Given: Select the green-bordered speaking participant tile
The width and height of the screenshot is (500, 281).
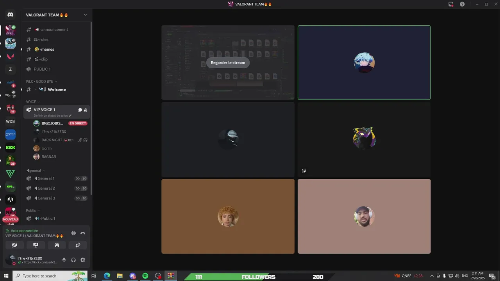Looking at the screenshot, I should coord(364,62).
